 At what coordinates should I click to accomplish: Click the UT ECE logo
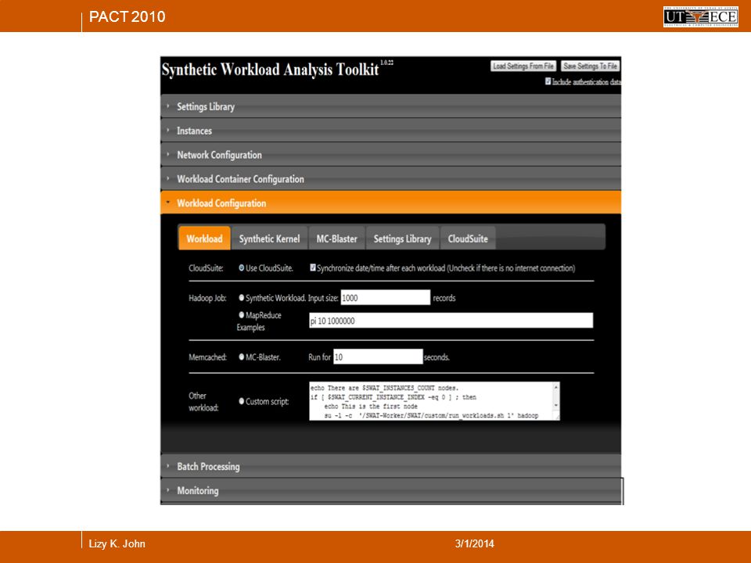tap(700, 16)
